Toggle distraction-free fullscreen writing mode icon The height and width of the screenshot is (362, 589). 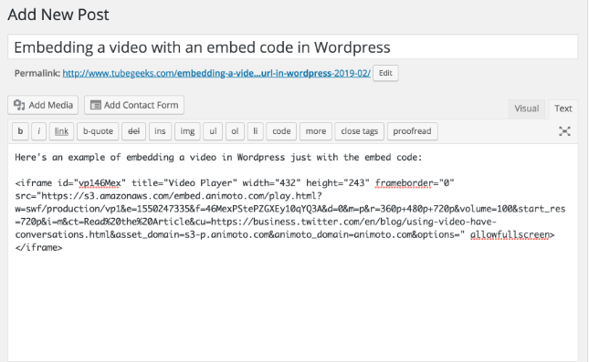564,131
